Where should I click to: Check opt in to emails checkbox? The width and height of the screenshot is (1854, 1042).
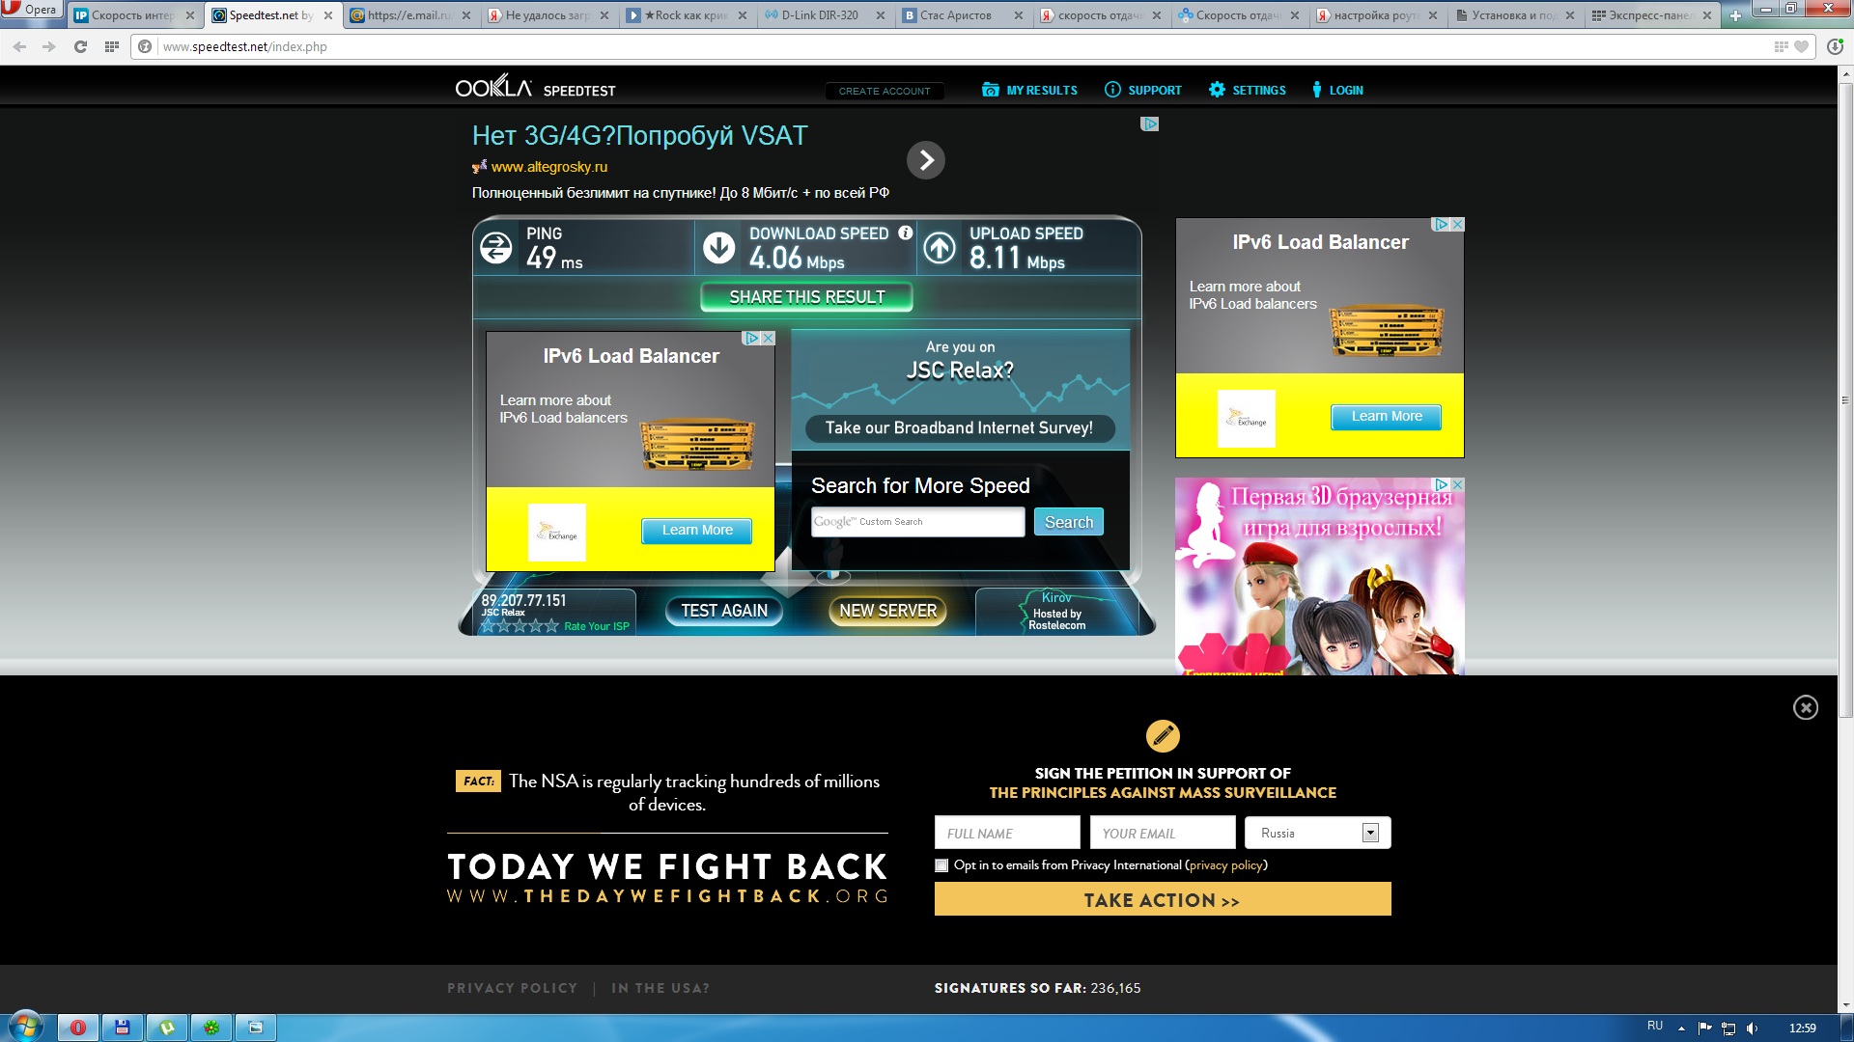941,865
